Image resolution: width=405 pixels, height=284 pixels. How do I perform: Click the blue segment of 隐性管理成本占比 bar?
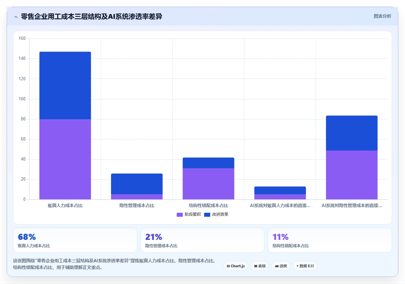(x=137, y=184)
